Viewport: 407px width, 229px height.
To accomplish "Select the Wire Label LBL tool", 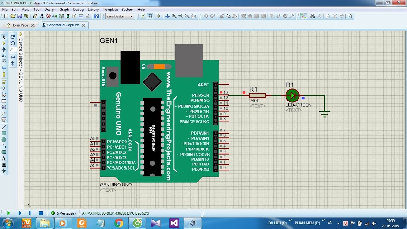I will pos(4,56).
